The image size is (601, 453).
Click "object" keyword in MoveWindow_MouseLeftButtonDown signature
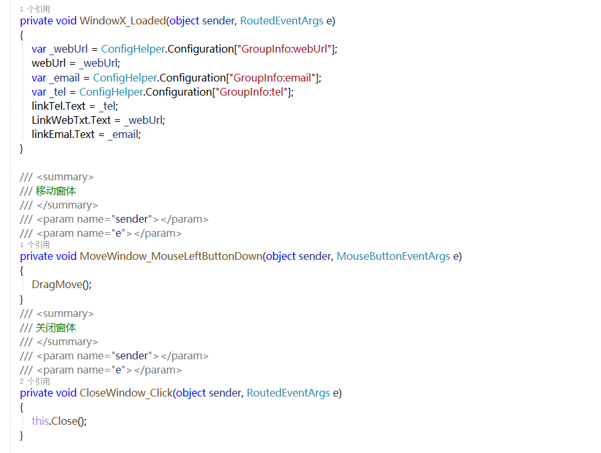(281, 256)
